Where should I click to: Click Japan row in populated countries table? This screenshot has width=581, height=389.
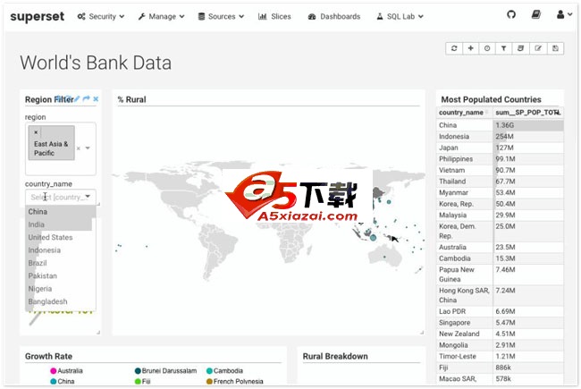coord(501,148)
